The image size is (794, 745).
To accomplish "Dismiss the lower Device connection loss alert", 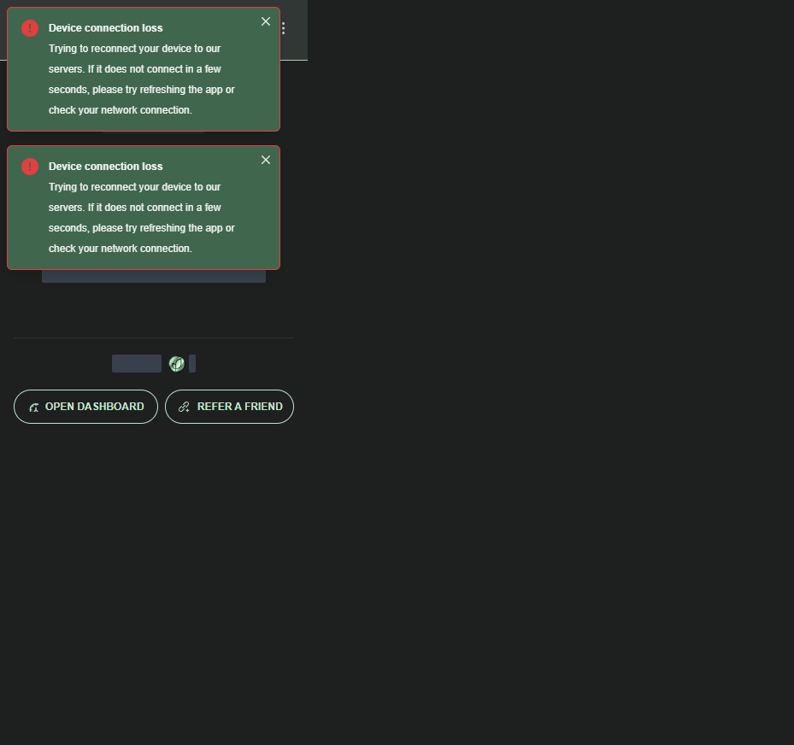I will tap(266, 160).
